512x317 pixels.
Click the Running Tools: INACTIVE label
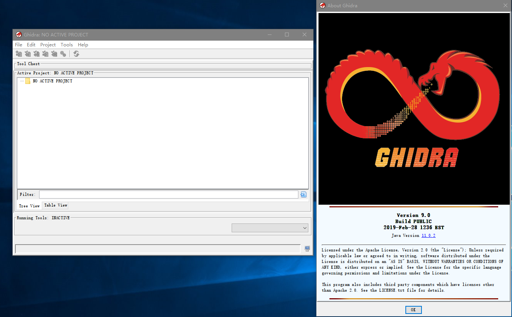[43, 218]
